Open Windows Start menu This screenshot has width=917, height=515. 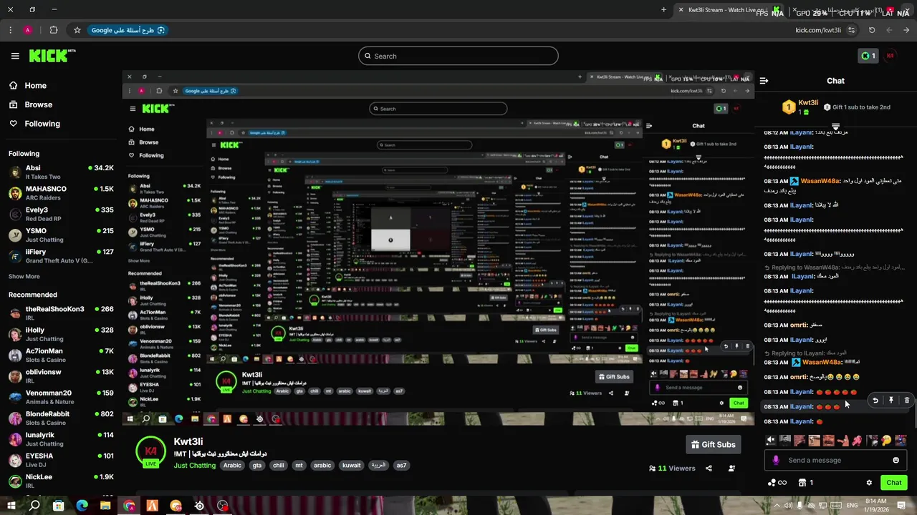(x=11, y=506)
